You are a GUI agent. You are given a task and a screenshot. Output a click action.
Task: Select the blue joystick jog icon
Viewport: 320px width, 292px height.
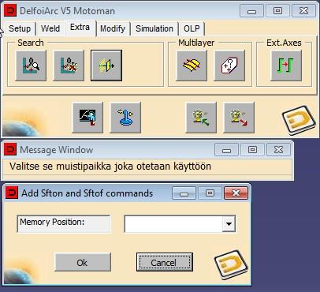125,118
